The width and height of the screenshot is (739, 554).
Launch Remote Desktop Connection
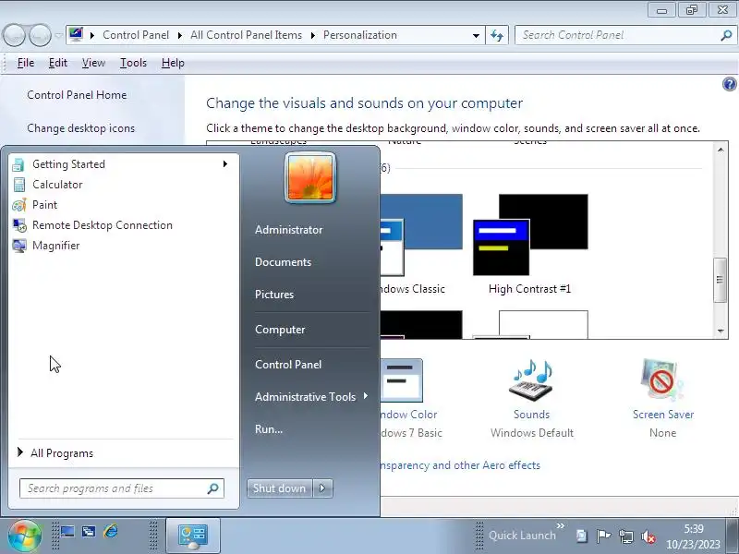coord(124,225)
